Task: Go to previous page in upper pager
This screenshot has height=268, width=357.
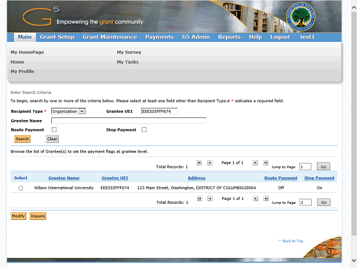Action: [x=210, y=162]
